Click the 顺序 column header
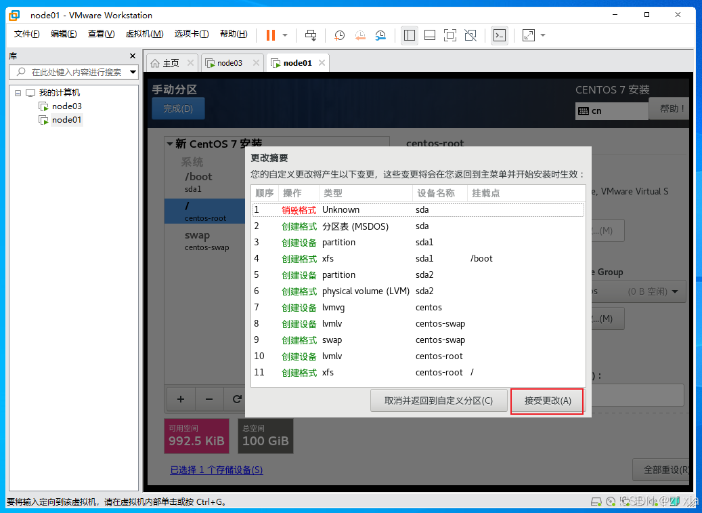This screenshot has height=513, width=702. coord(265,193)
